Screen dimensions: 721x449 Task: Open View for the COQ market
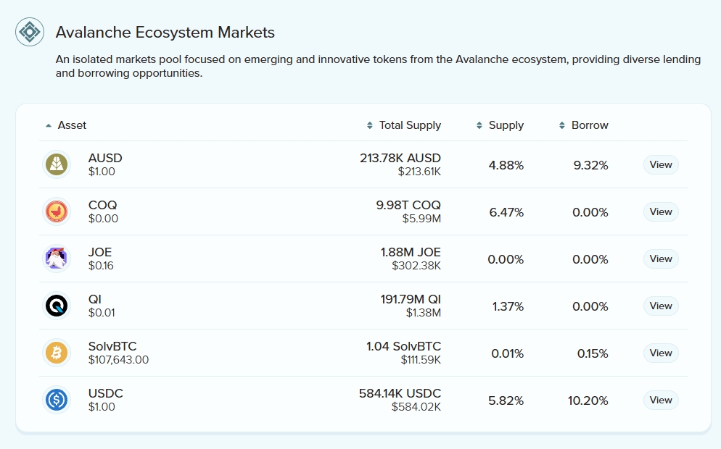click(661, 211)
